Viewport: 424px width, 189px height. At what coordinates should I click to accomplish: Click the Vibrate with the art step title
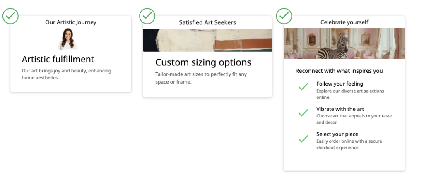[x=340, y=109]
